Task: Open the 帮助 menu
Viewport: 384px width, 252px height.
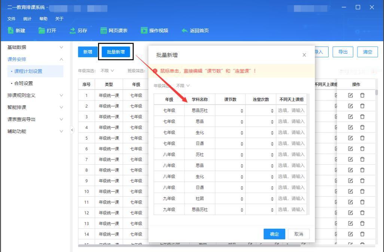Action: (x=43, y=19)
